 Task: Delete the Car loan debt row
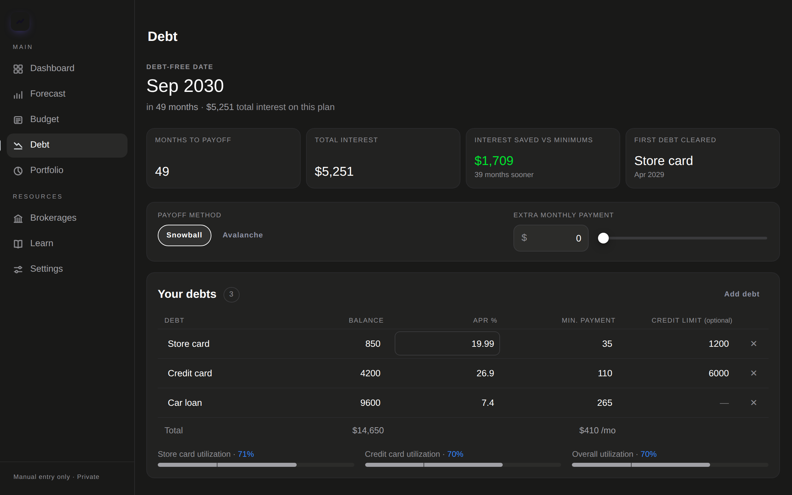click(x=754, y=403)
